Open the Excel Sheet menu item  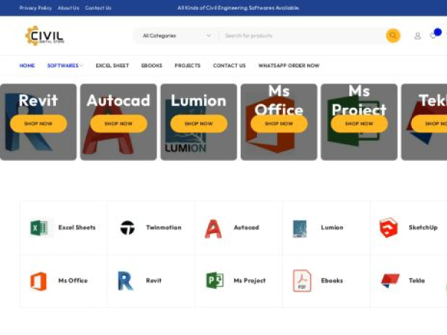[112, 66]
